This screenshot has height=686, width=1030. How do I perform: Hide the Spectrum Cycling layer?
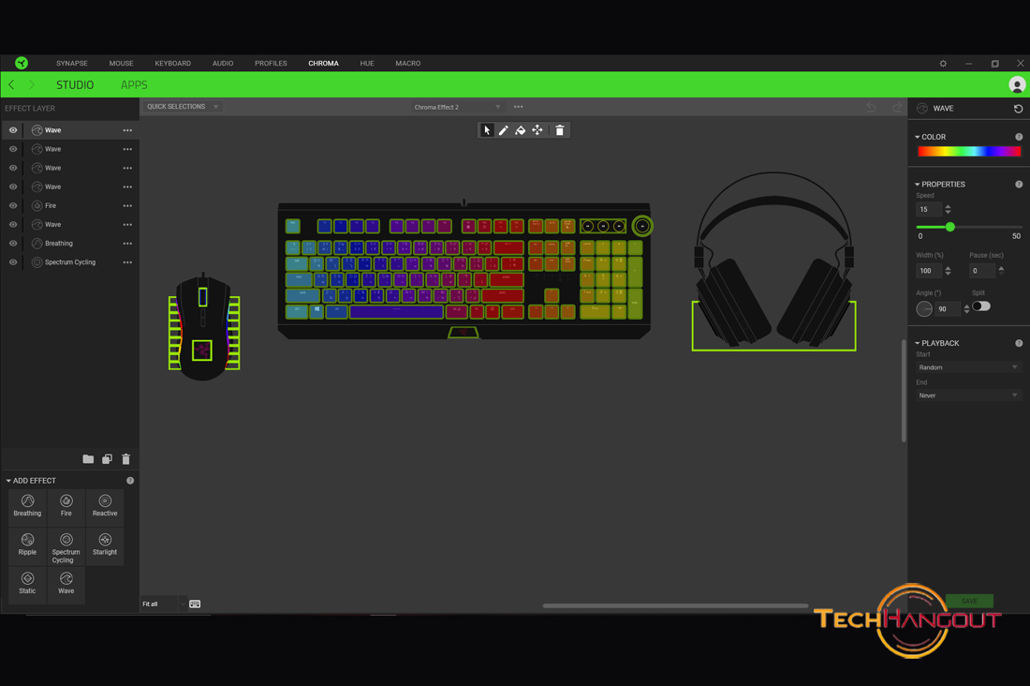13,262
